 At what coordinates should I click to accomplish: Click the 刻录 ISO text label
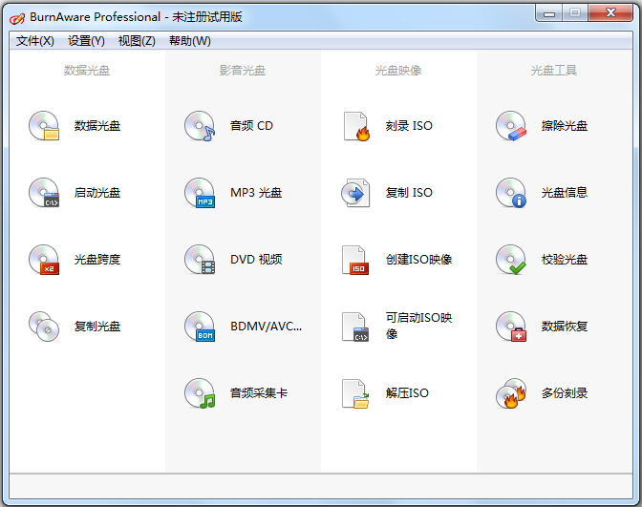click(409, 126)
